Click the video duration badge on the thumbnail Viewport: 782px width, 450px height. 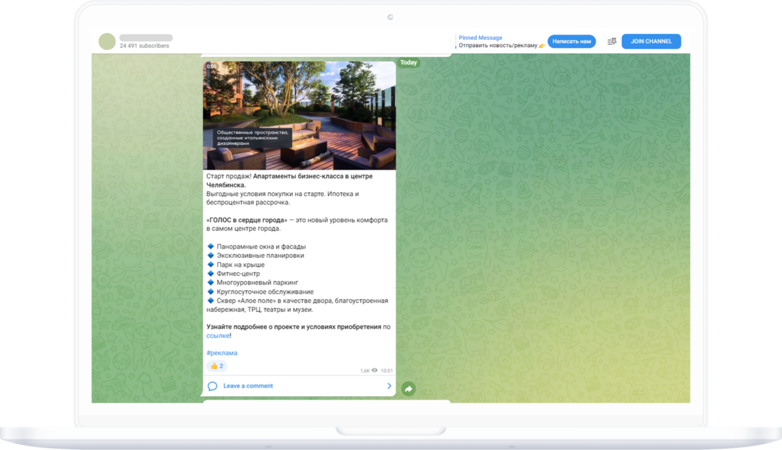click(211, 66)
